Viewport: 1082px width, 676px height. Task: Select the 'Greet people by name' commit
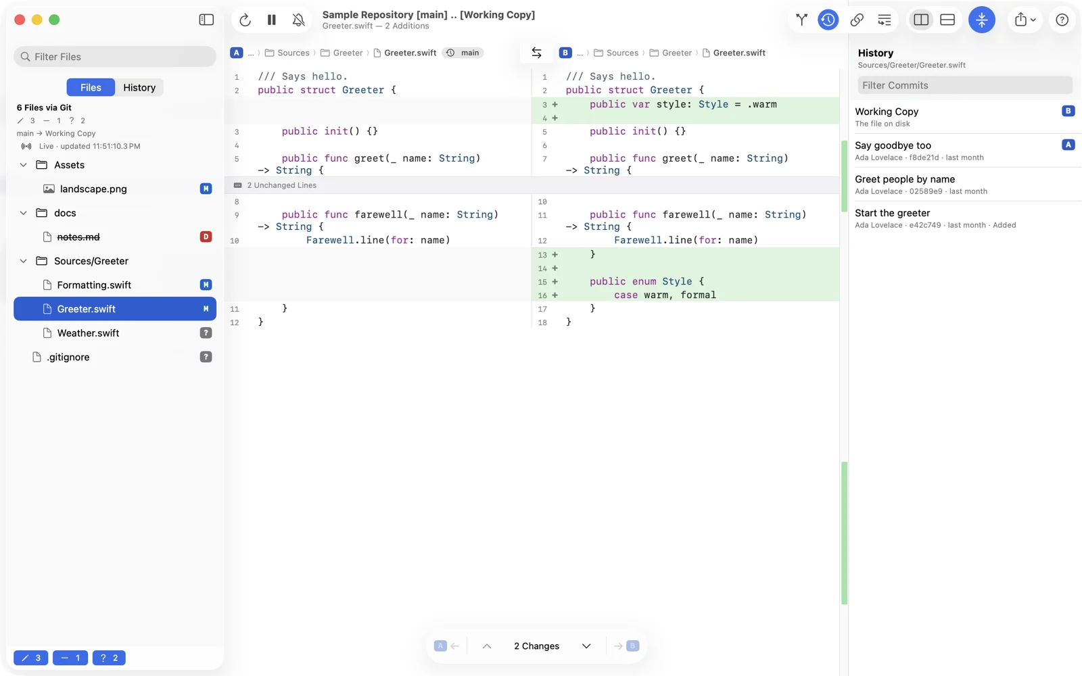965,185
